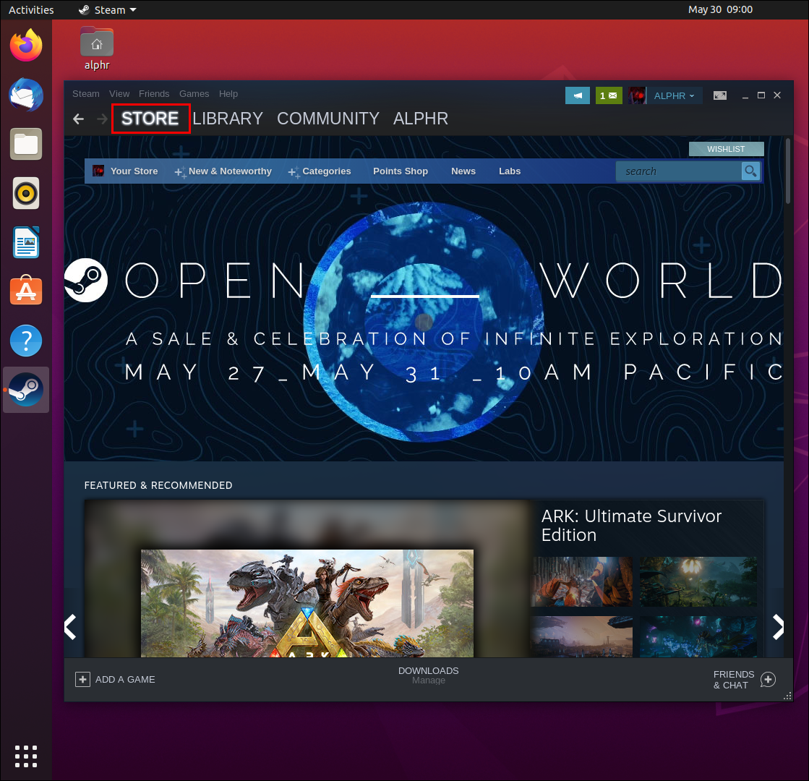Click the Activities button
Viewport: 809px width, 781px height.
[x=31, y=10]
